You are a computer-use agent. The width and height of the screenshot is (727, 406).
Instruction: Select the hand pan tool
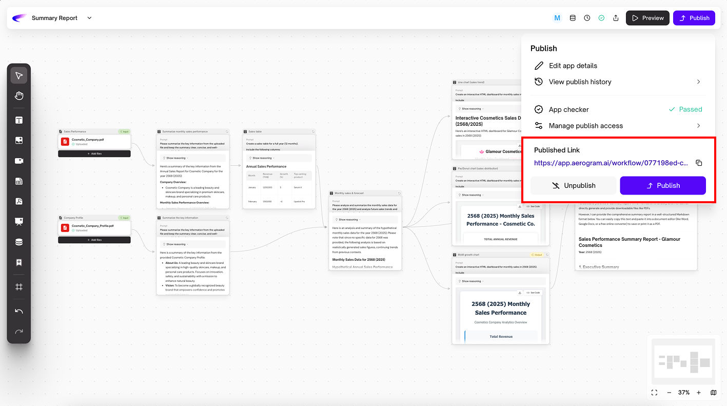(19, 96)
